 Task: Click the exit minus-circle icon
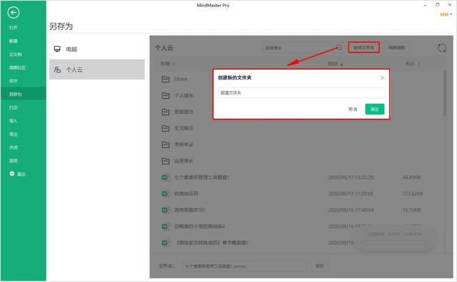(12, 174)
